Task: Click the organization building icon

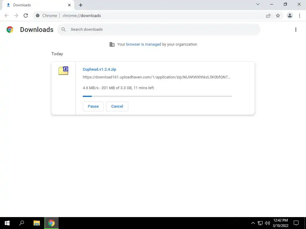Action: (x=112, y=44)
